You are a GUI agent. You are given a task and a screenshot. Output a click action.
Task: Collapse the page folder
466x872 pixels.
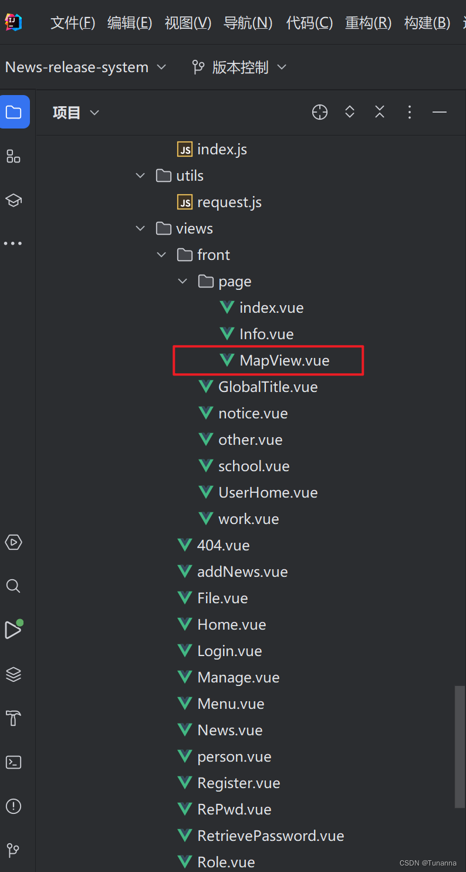tap(183, 281)
